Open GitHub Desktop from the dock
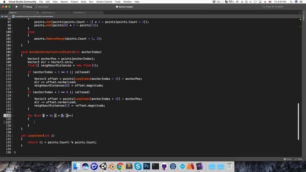 (x=164, y=166)
